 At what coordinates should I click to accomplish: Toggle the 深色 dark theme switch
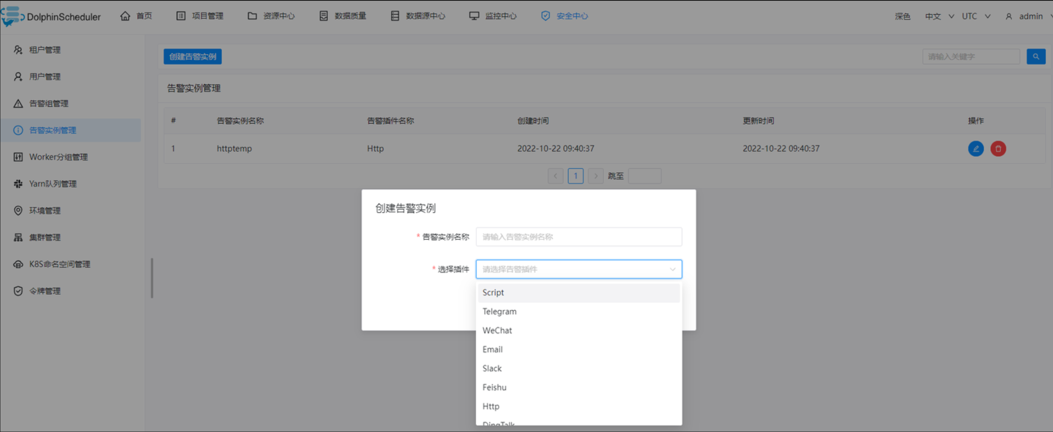pos(902,16)
